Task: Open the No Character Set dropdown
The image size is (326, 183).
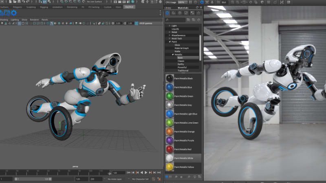Action: point(140,179)
